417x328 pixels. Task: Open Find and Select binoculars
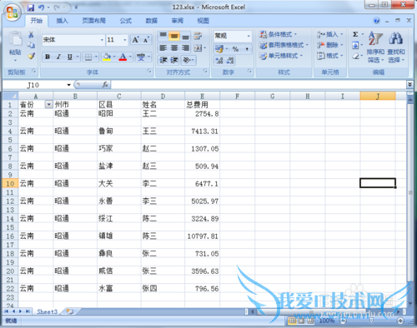click(396, 47)
